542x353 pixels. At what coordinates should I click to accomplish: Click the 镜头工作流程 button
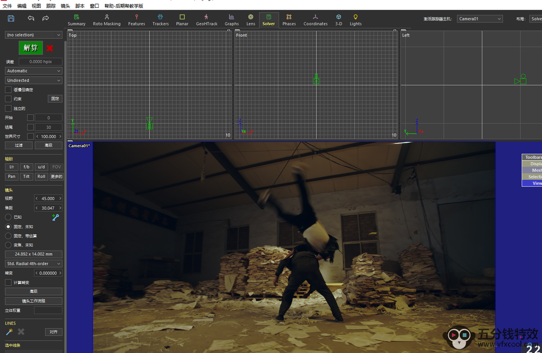click(x=34, y=301)
